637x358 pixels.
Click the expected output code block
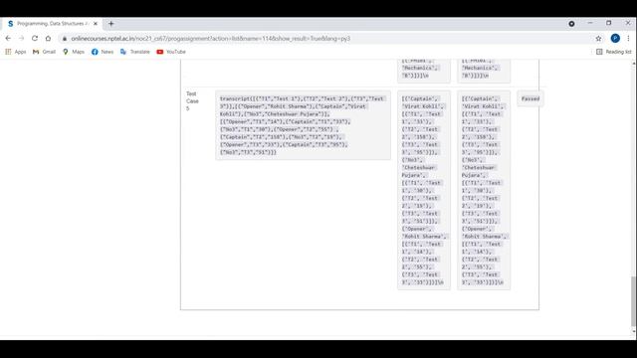(424, 190)
